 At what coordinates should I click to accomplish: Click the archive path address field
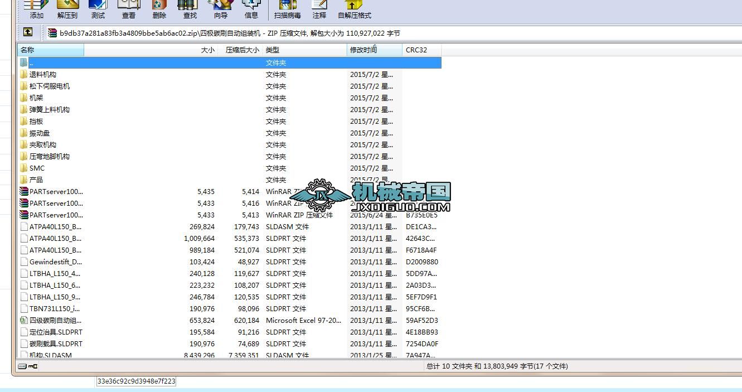(x=393, y=33)
